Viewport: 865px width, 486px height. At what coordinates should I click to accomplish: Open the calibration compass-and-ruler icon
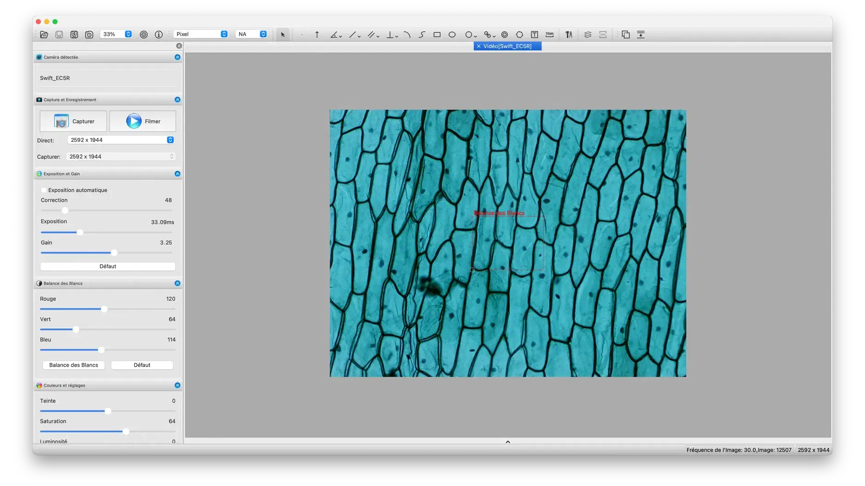569,34
